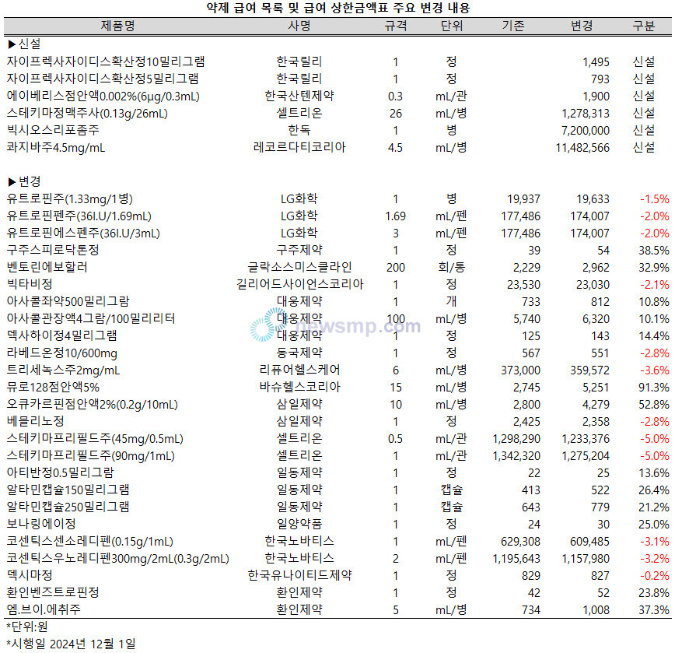Click 구주스피로닥톤정 product name
Viewport: 675px width, 653px height.
pyautogui.click(x=53, y=250)
